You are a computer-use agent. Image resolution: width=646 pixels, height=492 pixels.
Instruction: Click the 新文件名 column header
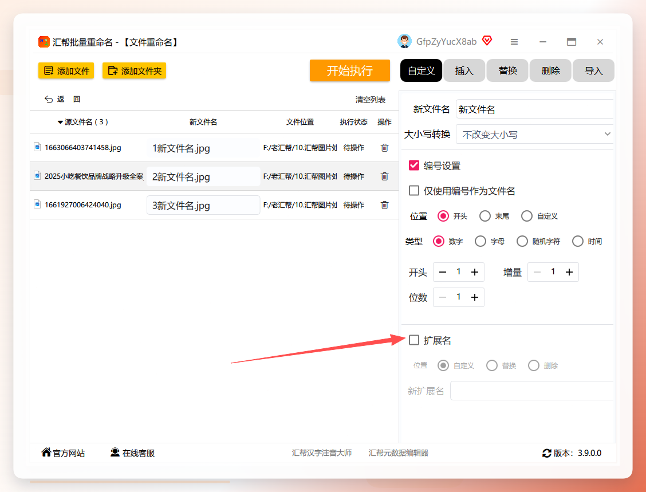click(203, 122)
